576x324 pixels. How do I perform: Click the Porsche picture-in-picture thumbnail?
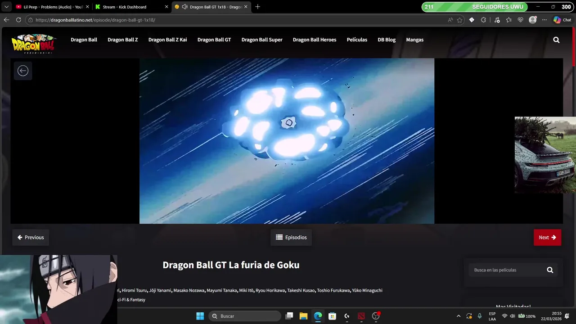click(x=545, y=155)
